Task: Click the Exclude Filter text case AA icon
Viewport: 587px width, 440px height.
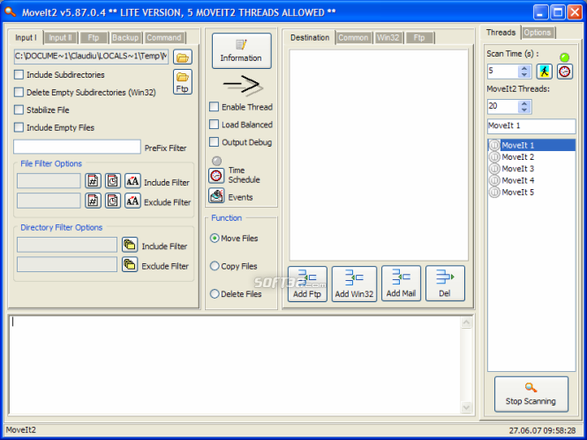Action: (x=132, y=201)
